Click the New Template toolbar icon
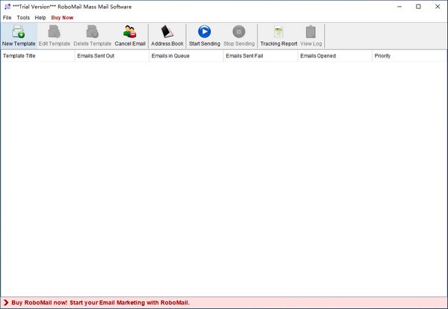The height and width of the screenshot is (309, 448). 18,32
